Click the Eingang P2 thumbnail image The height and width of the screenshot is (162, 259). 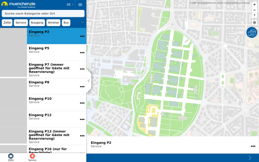(13, 36)
